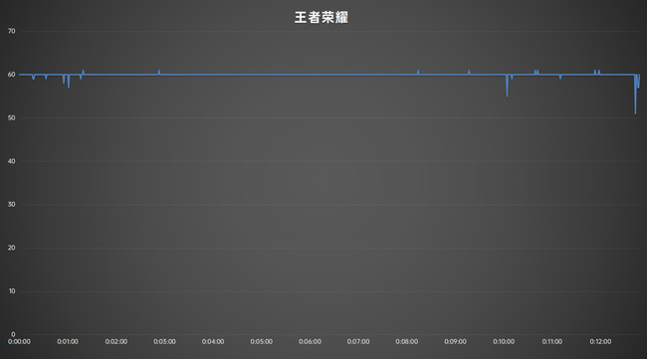The width and height of the screenshot is (647, 359).
Task: Click the 0 value on y-axis
Action: click(x=13, y=334)
